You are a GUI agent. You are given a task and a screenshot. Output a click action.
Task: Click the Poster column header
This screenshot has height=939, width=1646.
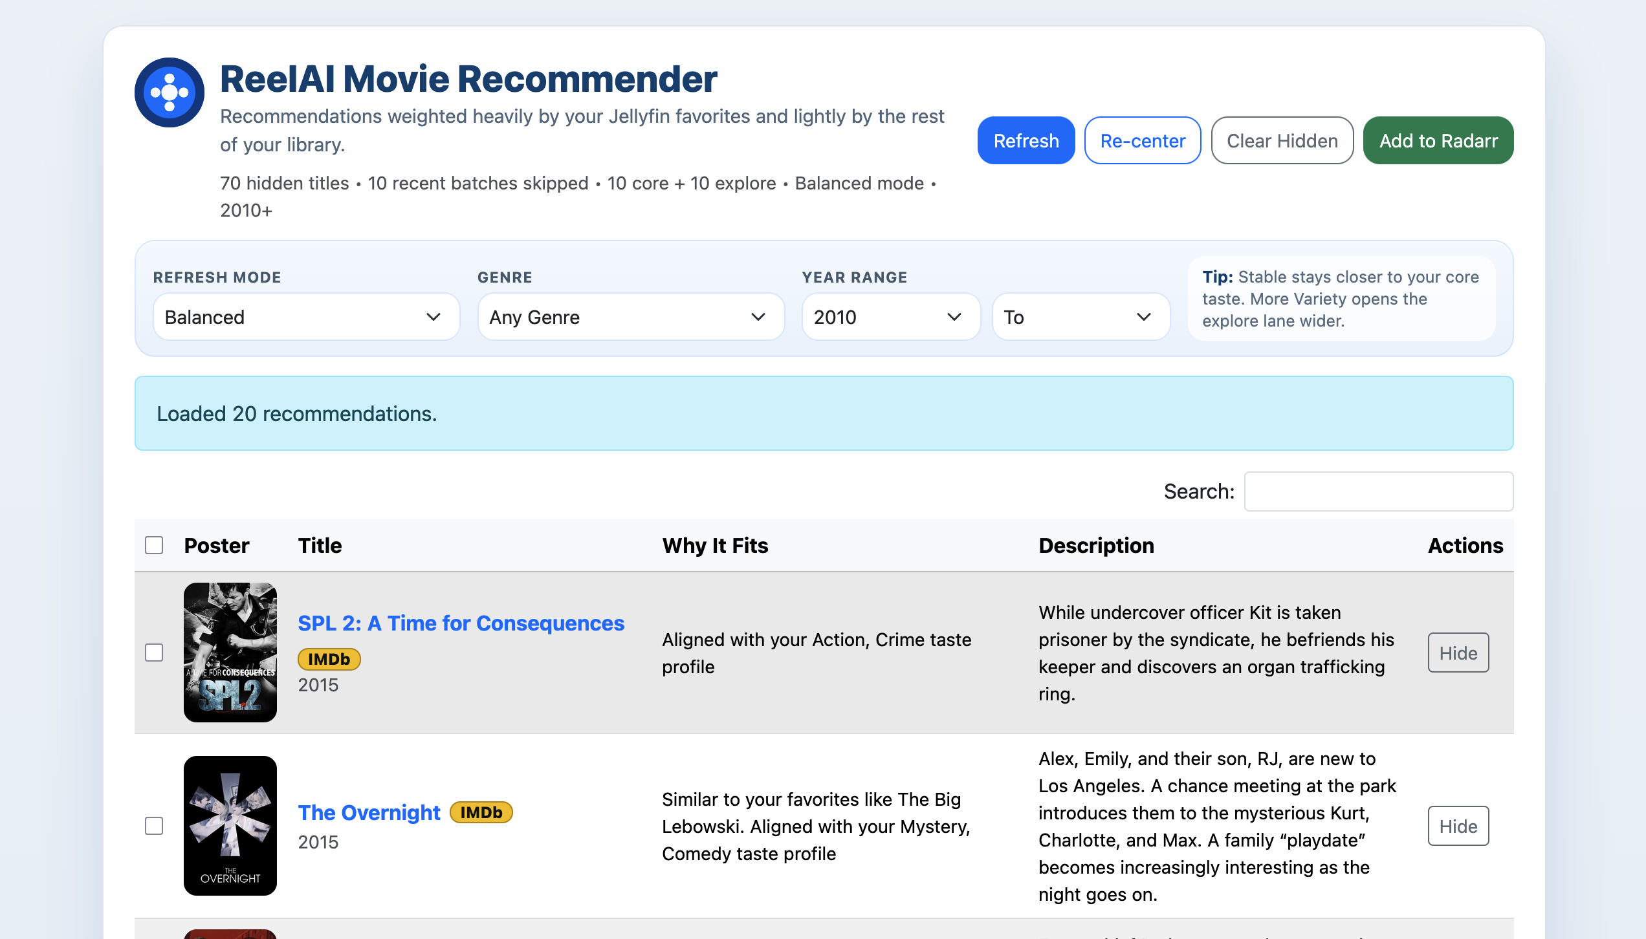[x=217, y=545]
